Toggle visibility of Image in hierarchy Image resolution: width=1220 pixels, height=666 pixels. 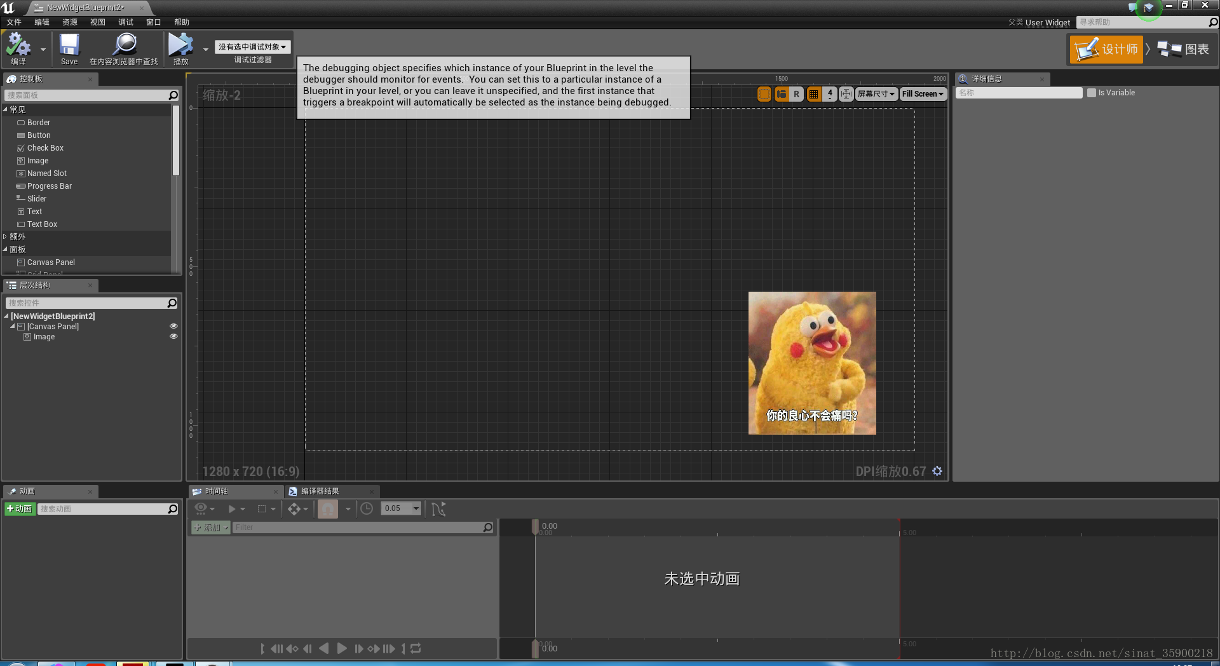[x=173, y=336]
